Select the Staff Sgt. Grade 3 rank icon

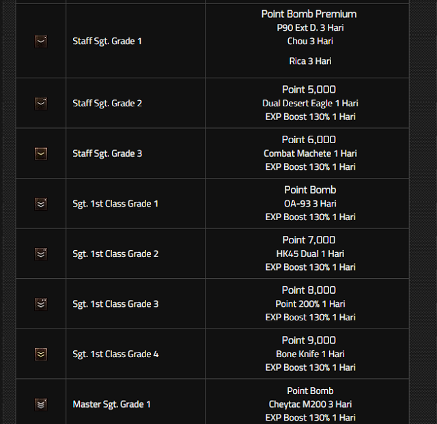point(41,153)
